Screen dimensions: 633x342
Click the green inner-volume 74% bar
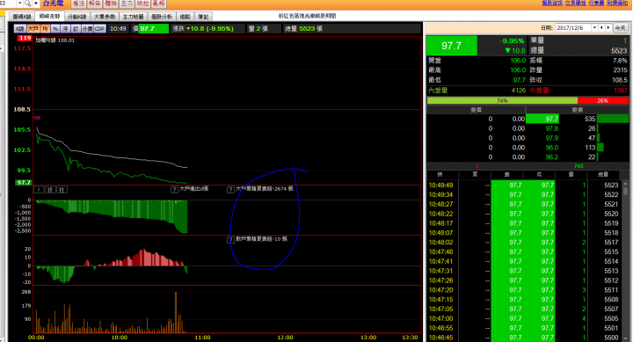click(x=502, y=100)
